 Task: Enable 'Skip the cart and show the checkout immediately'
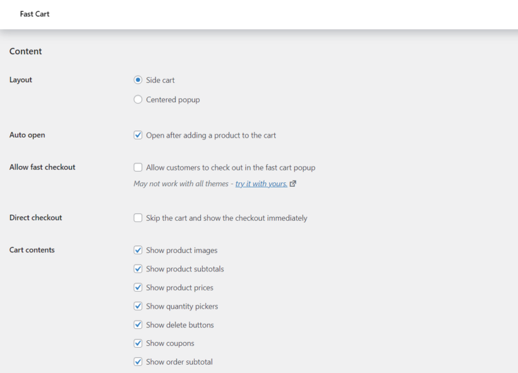tap(138, 217)
